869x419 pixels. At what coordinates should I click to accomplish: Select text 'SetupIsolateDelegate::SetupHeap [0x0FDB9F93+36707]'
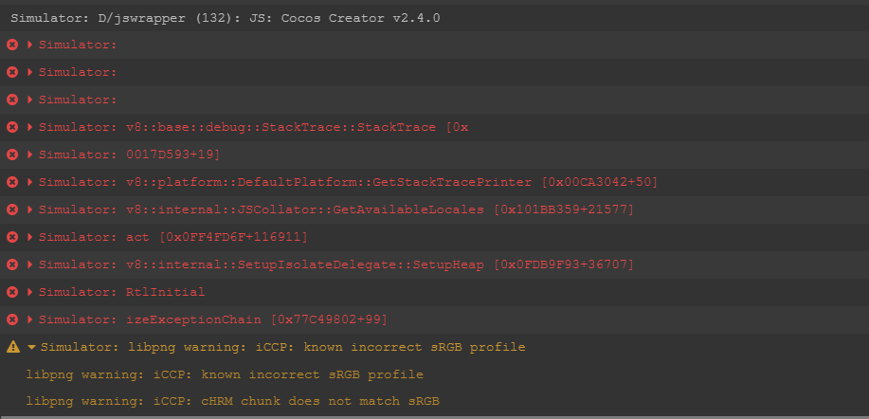(436, 264)
